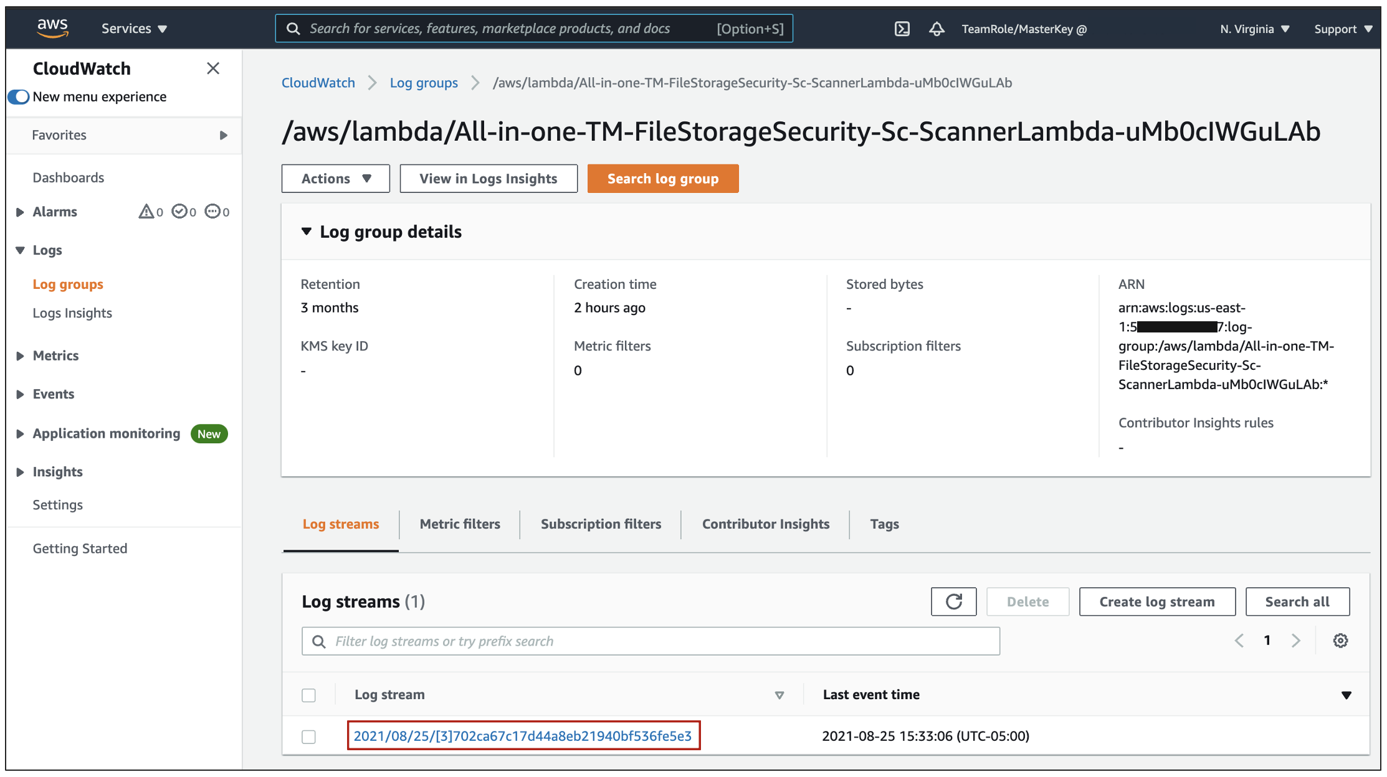Click the green New badge
This screenshot has height=777, width=1387.
(x=209, y=434)
